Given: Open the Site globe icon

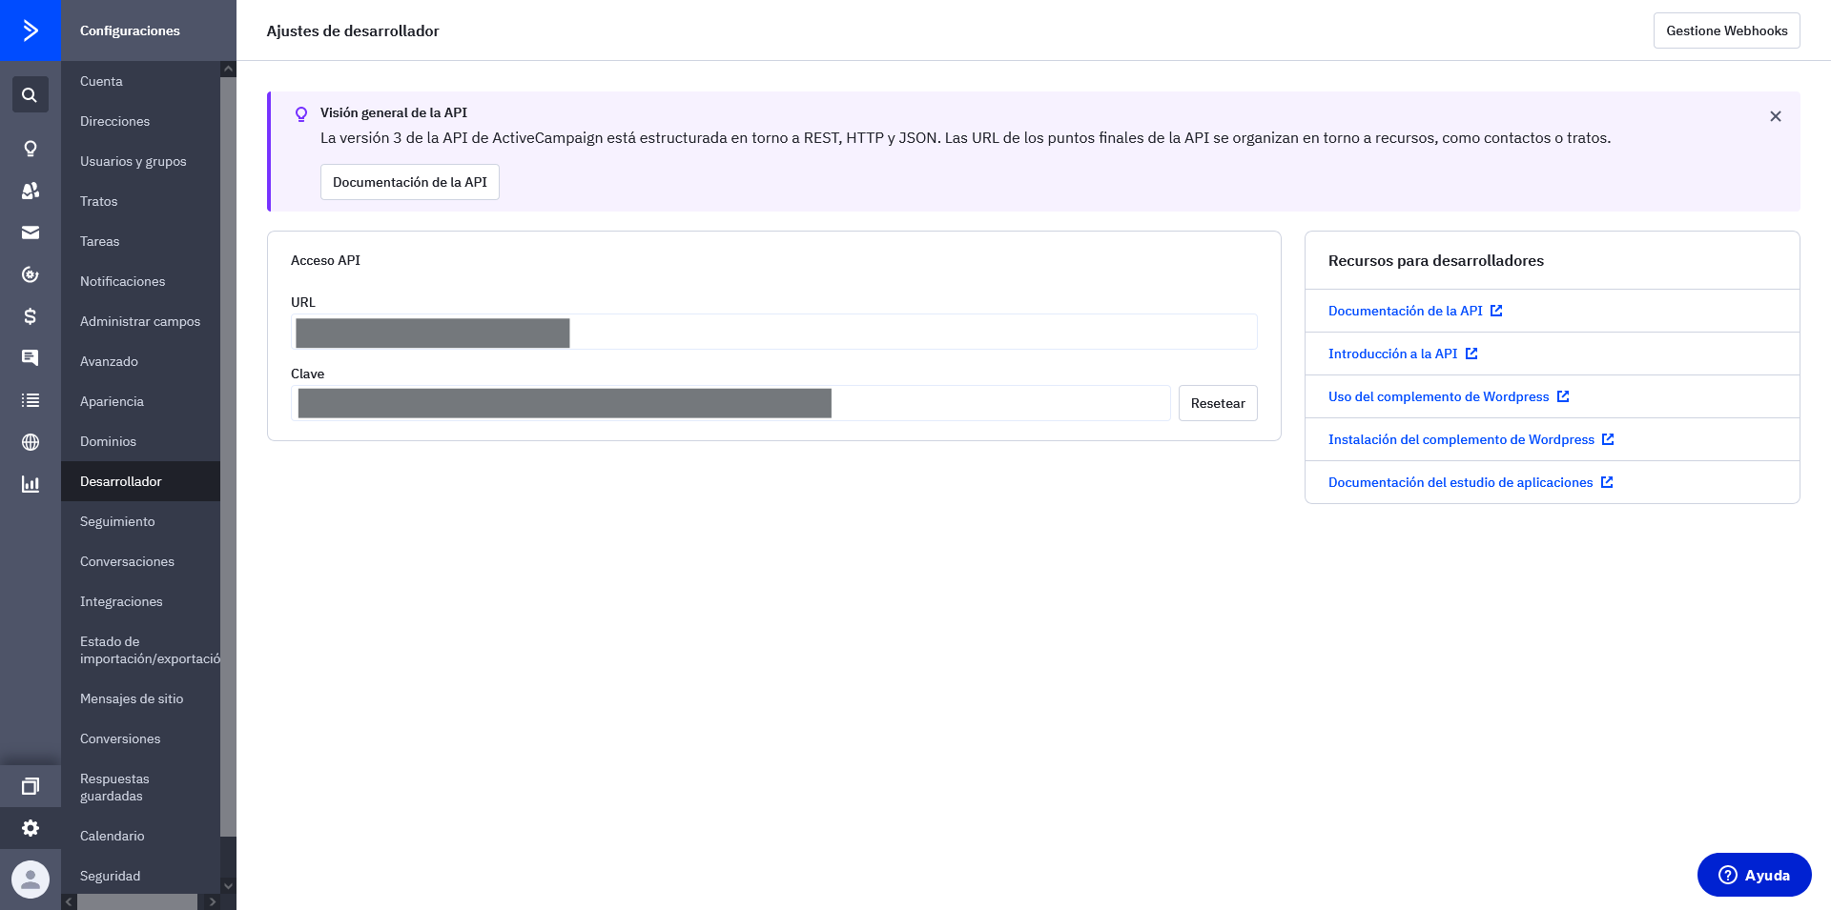Looking at the screenshot, I should 31,442.
